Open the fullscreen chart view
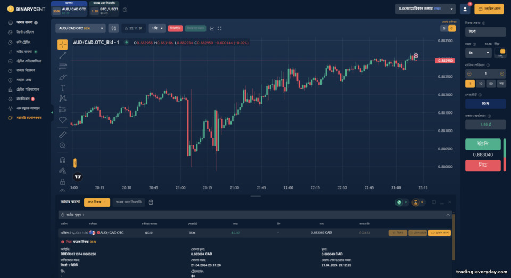 pos(220,28)
